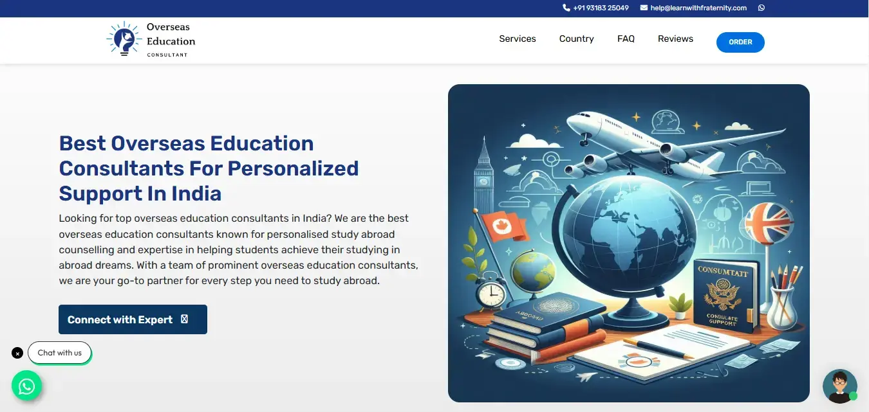Click the green online status dot on the avatar

pyautogui.click(x=854, y=396)
